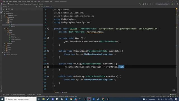Open Discord from the taskbar
Image resolution: width=179 pixels, height=101 pixels.
pos(53,99)
